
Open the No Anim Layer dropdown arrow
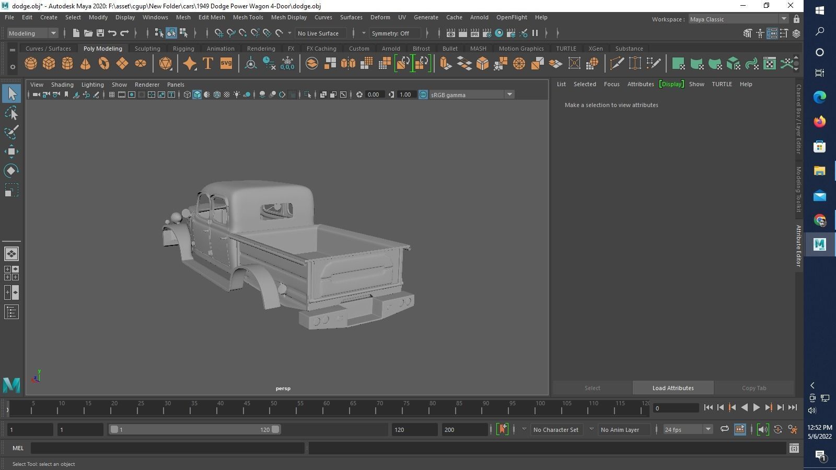pyautogui.click(x=591, y=429)
